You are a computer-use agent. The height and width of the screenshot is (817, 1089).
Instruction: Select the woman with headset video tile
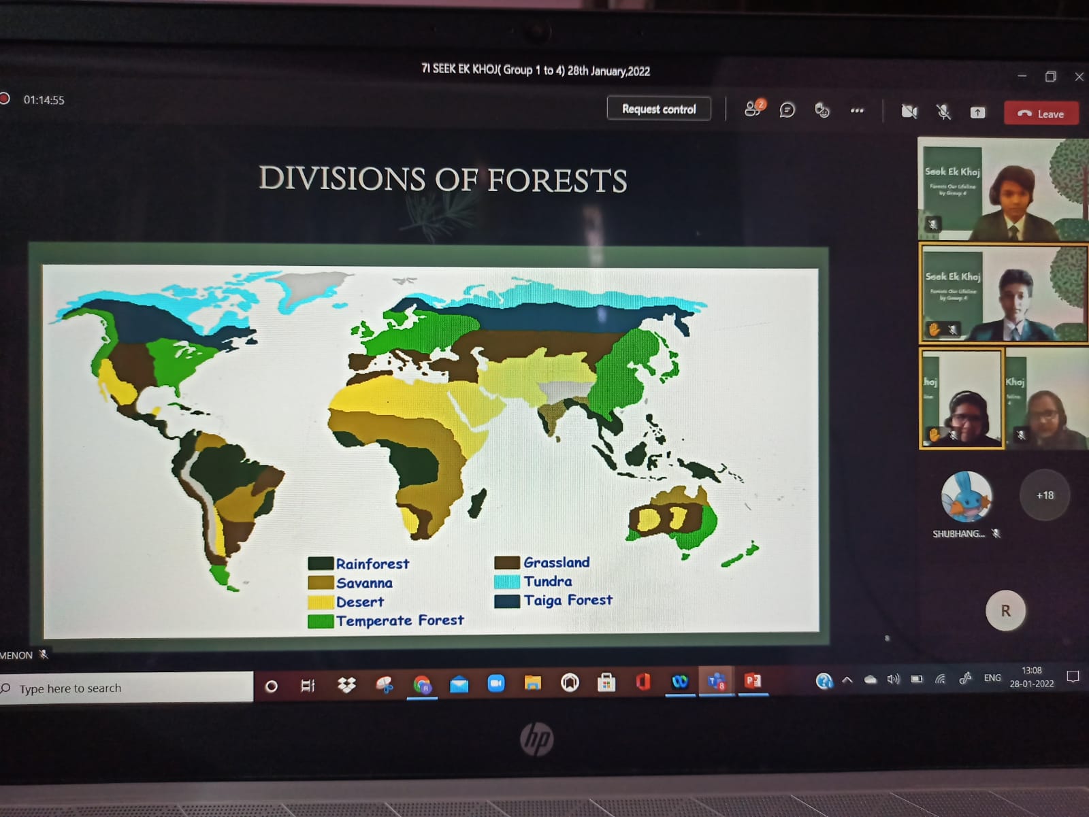tap(961, 399)
